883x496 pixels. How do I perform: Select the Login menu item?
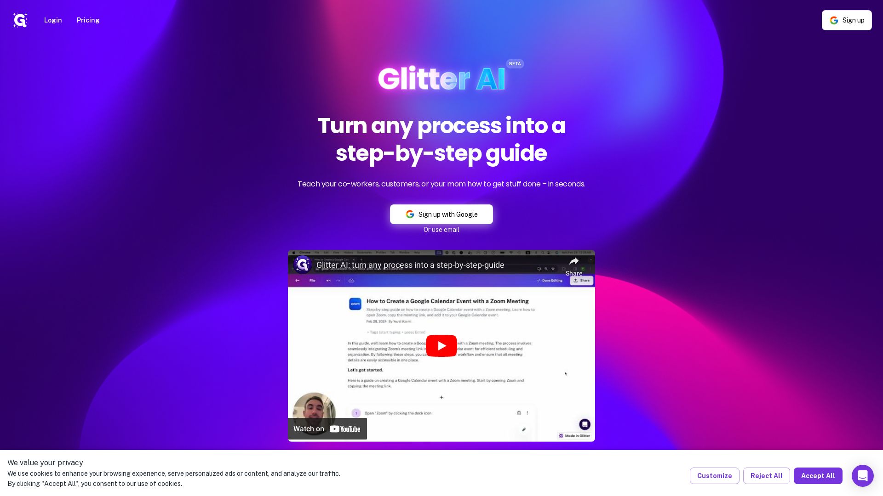(x=53, y=20)
